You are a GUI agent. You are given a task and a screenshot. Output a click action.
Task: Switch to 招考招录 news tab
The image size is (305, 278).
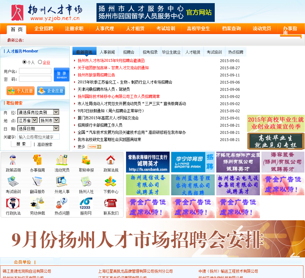tap(150, 52)
